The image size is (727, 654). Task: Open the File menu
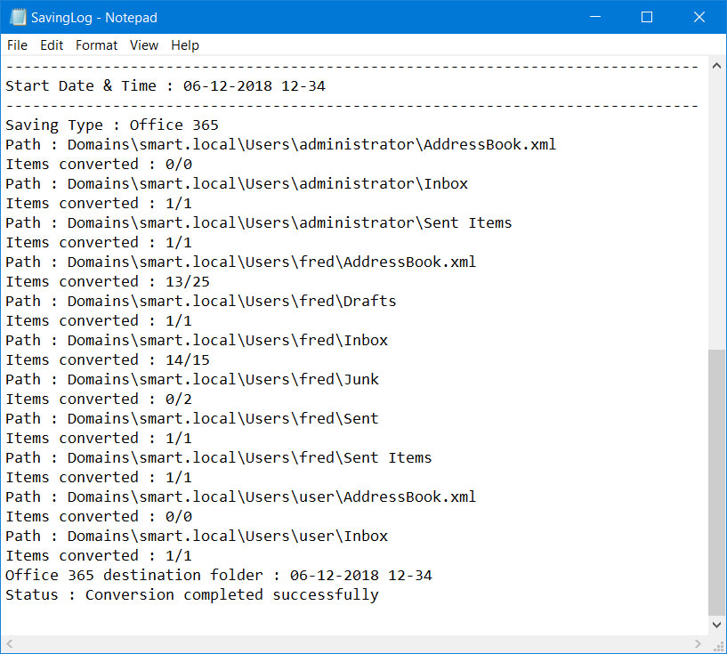tap(17, 45)
